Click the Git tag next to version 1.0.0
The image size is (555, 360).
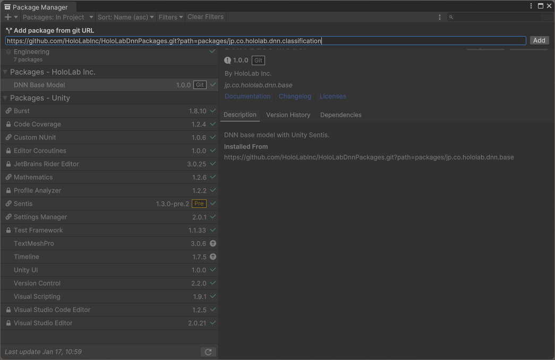click(x=259, y=60)
